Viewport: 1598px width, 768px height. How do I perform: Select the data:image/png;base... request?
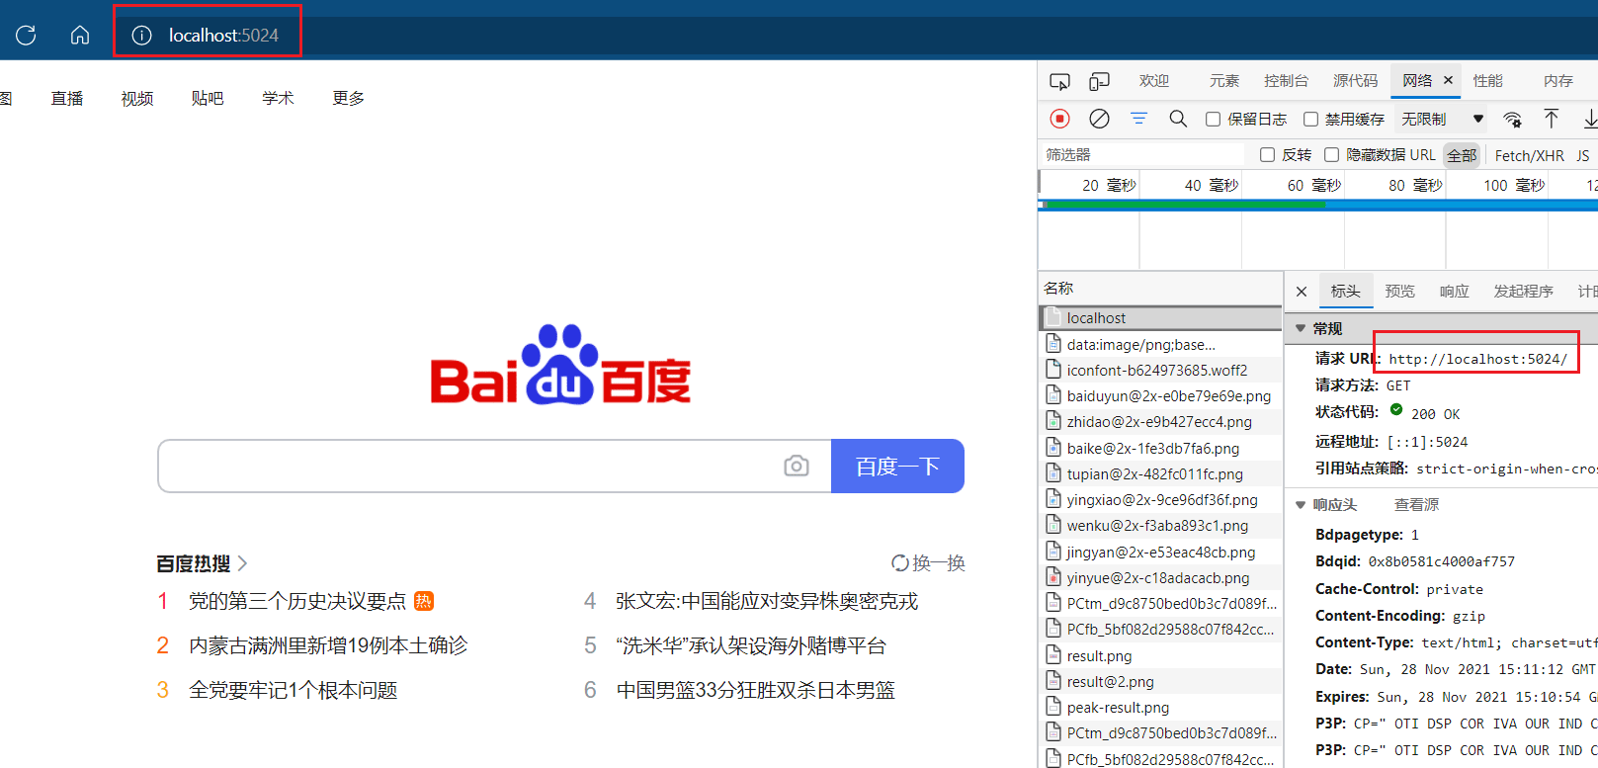pyautogui.click(x=1160, y=344)
